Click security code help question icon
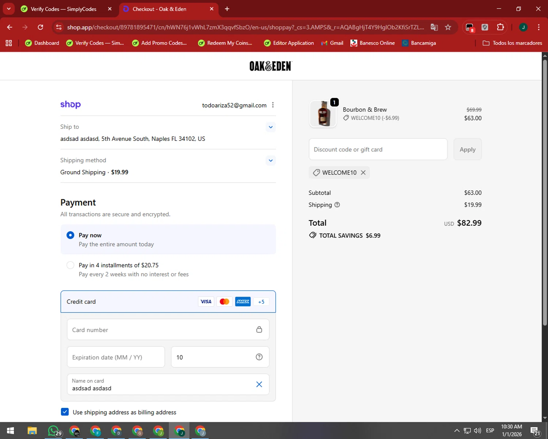The height and width of the screenshot is (439, 548). (259, 357)
